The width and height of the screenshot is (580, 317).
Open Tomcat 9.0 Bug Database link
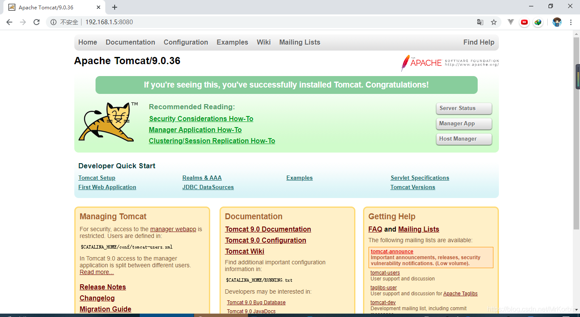click(256, 303)
